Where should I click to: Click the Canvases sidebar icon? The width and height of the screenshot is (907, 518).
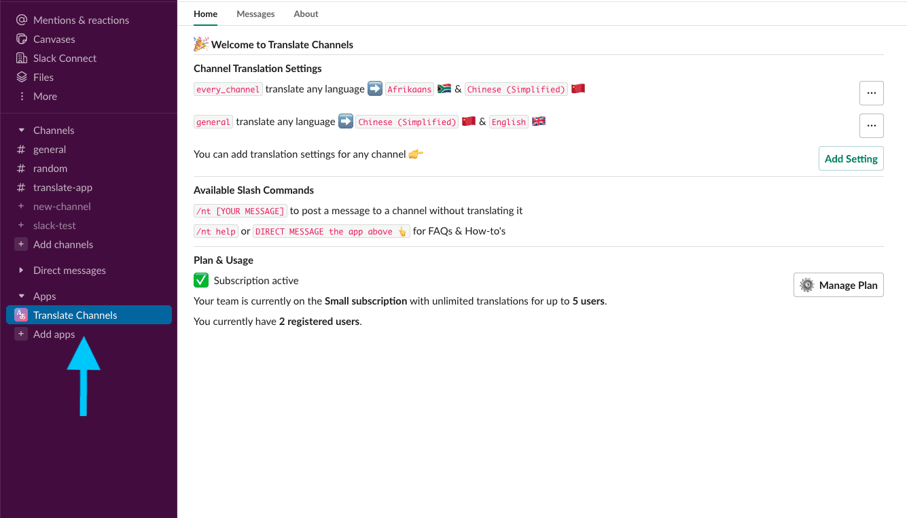[21, 39]
